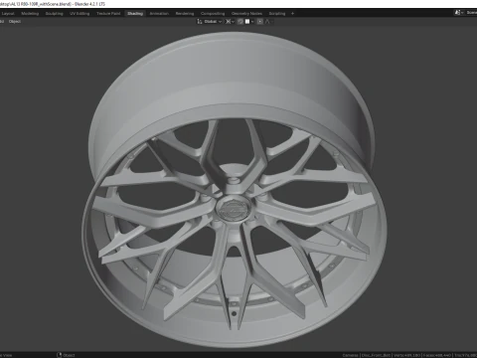This screenshot has width=477, height=358.
Task: Open the UV Editing workspace tab
Action: pos(79,14)
